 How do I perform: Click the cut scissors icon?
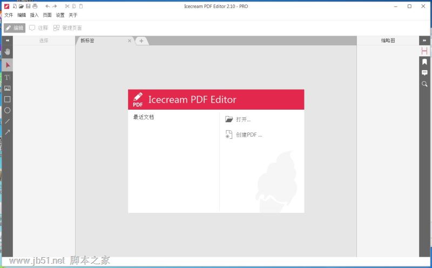tap(67, 6)
